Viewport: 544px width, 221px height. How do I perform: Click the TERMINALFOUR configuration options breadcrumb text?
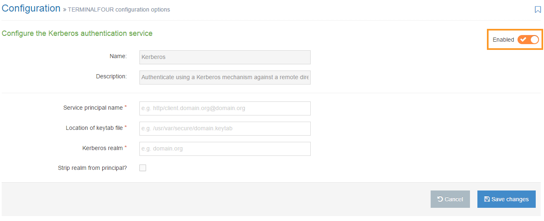(119, 9)
